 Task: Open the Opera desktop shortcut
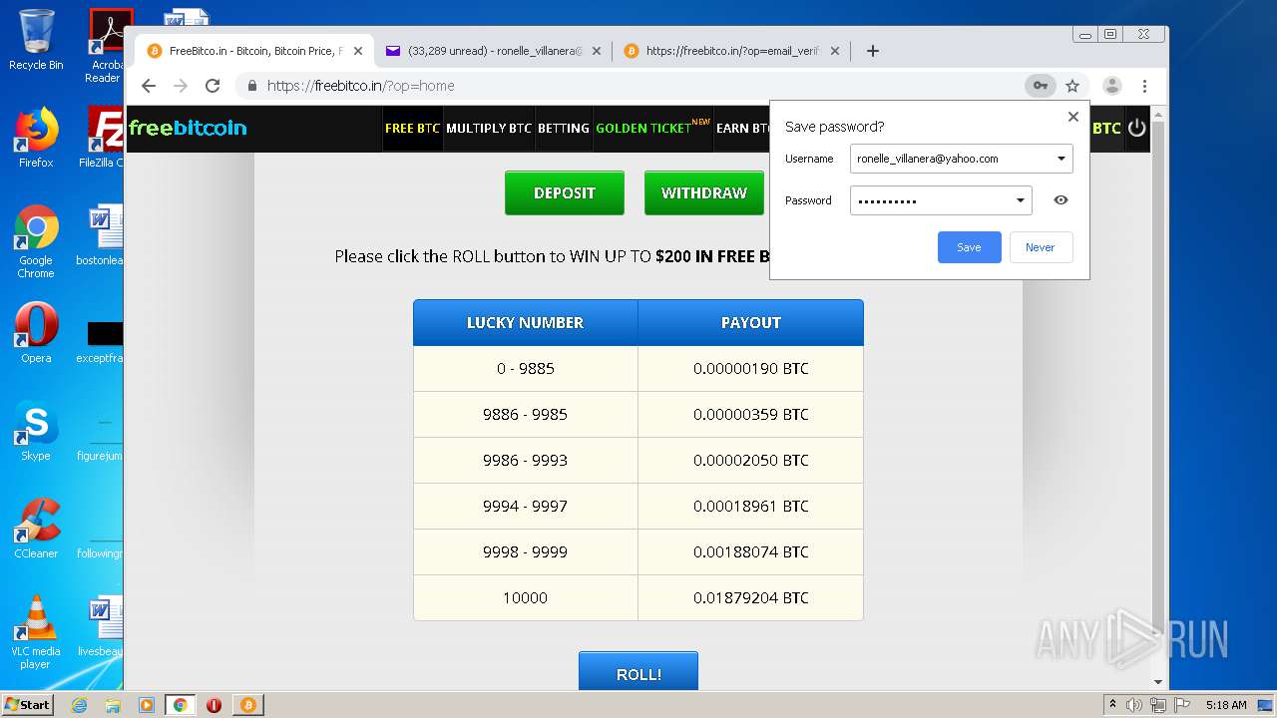click(x=36, y=333)
